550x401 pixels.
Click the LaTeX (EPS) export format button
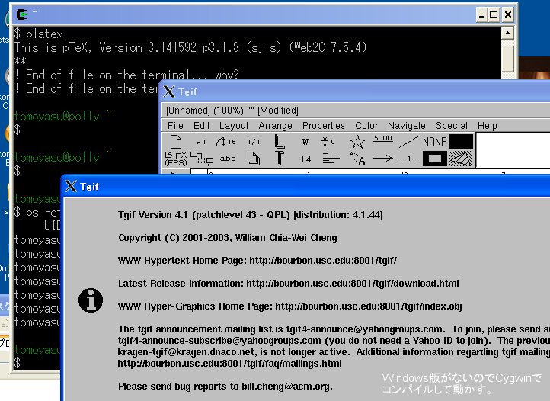point(176,159)
